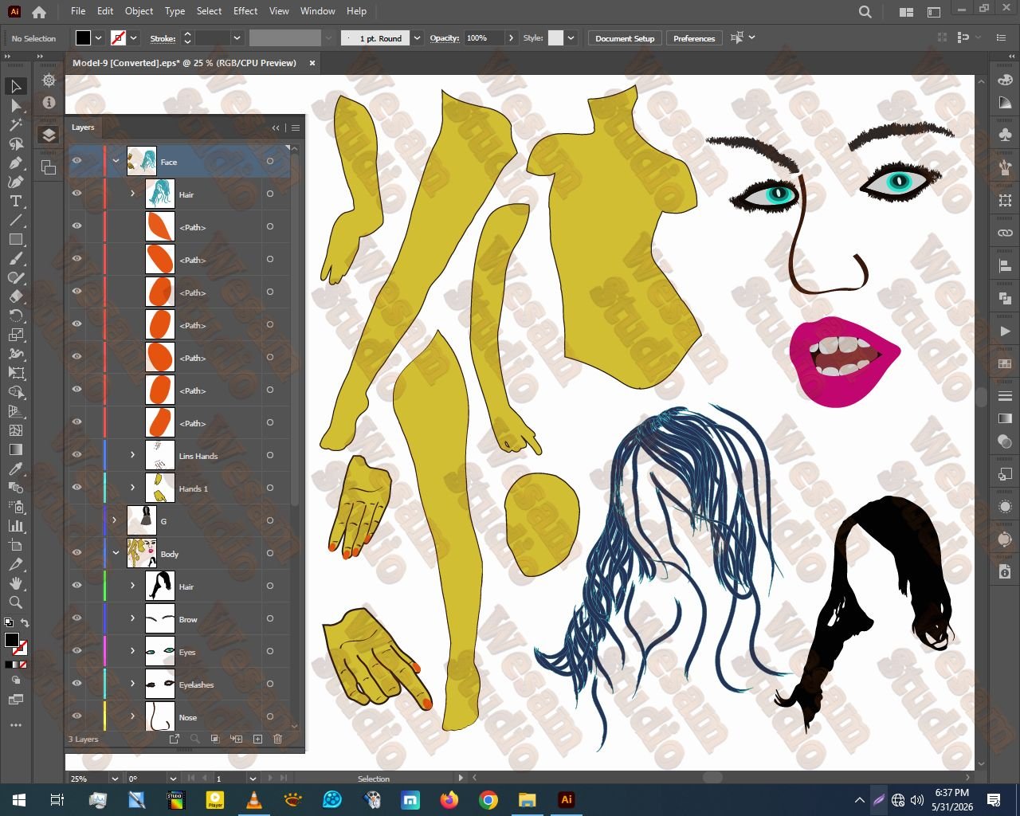The image size is (1020, 816).
Task: Open the Color palette panel in right dock
Action: coord(1005,80)
